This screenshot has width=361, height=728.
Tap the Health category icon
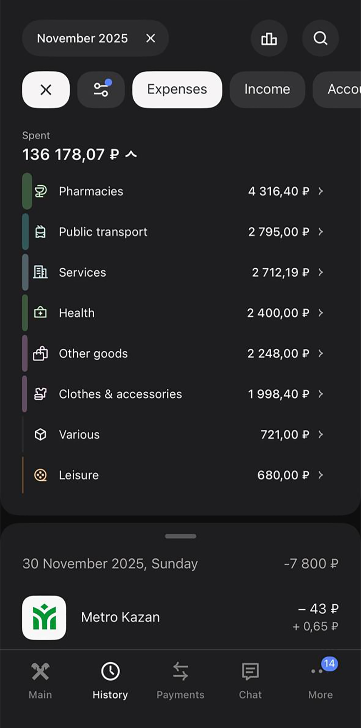[x=40, y=313]
